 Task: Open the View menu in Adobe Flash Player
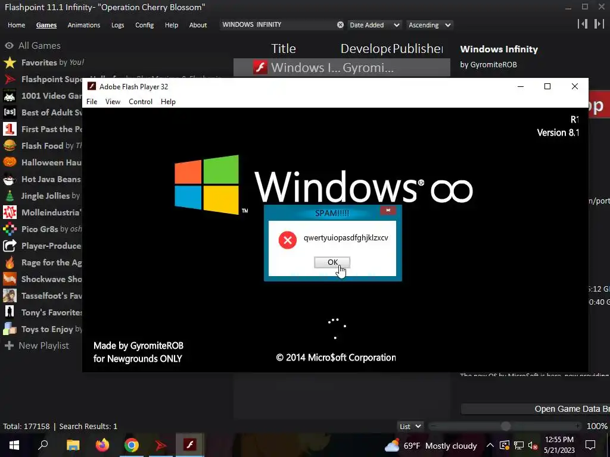pyautogui.click(x=113, y=101)
